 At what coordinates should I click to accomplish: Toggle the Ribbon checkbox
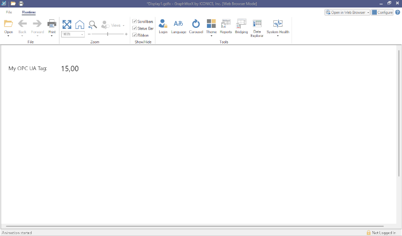point(135,35)
